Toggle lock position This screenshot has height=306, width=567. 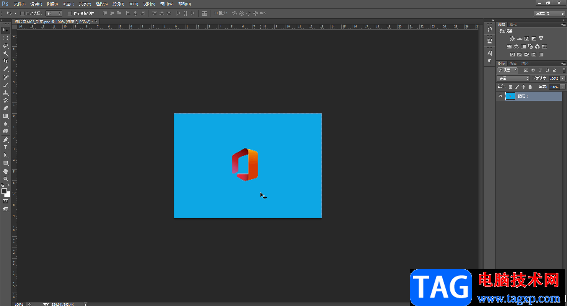coord(523,87)
